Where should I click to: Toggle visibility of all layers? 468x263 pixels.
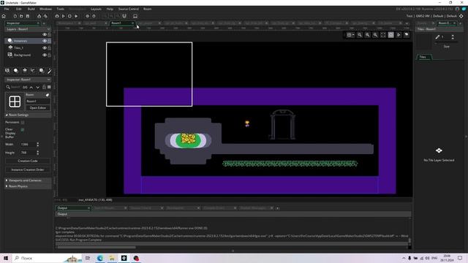[x=45, y=34]
